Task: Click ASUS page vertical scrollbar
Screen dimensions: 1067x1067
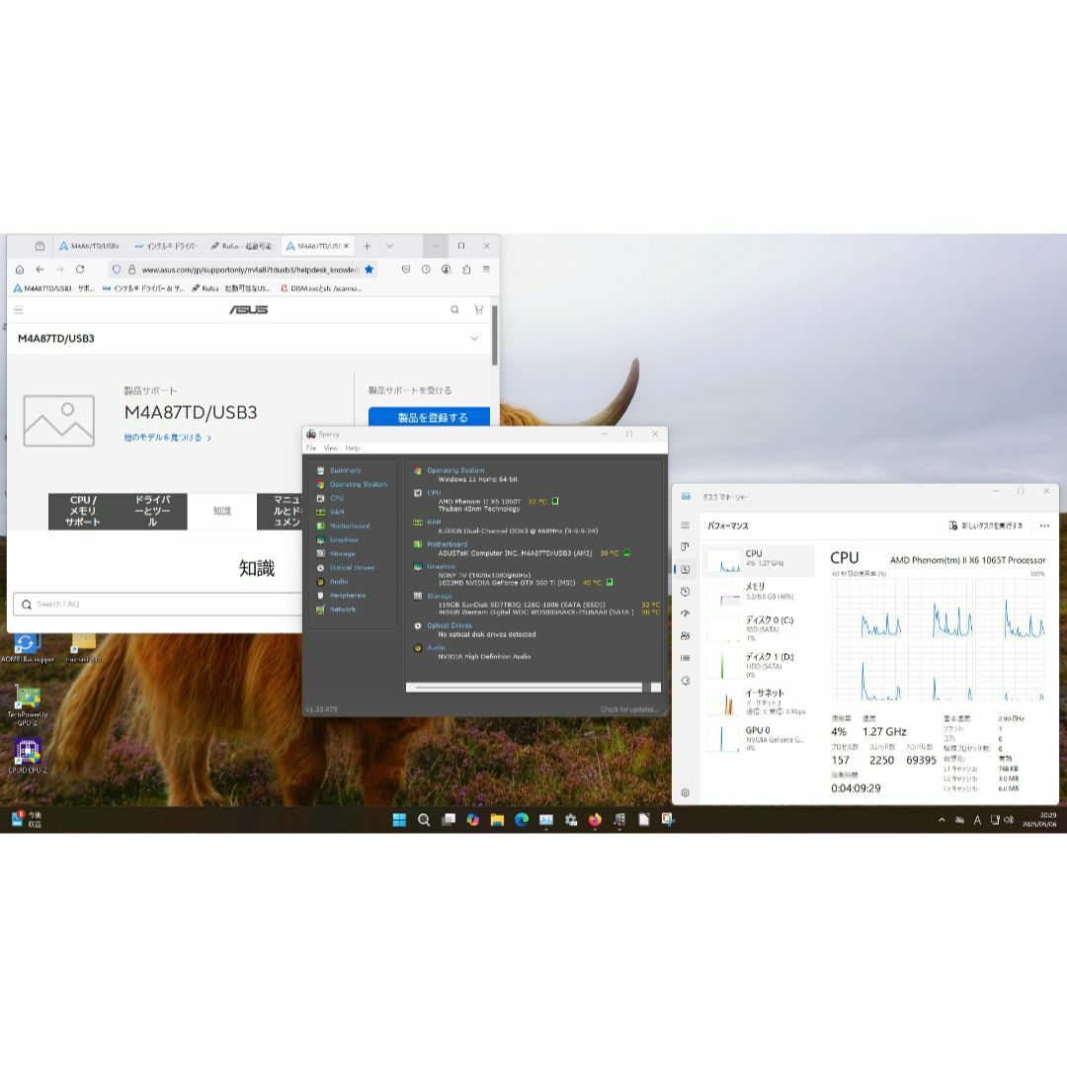Action: coord(495,335)
